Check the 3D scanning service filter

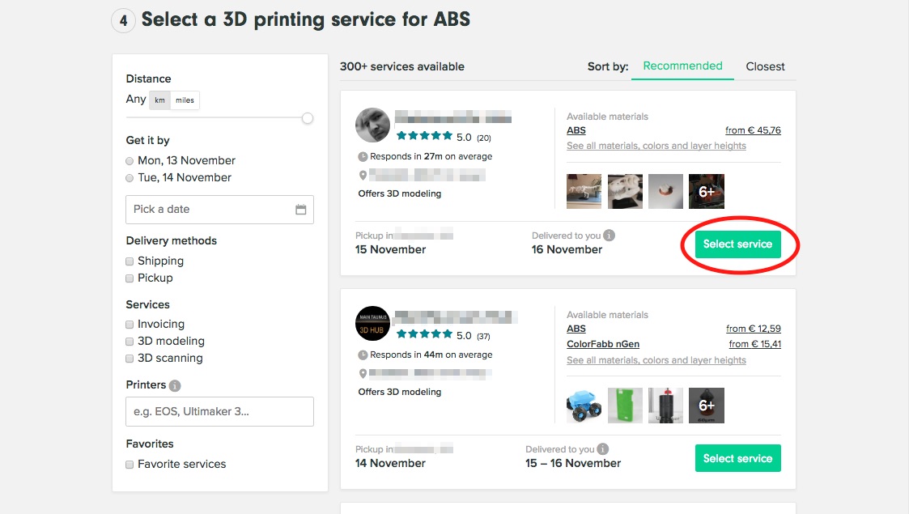point(130,359)
